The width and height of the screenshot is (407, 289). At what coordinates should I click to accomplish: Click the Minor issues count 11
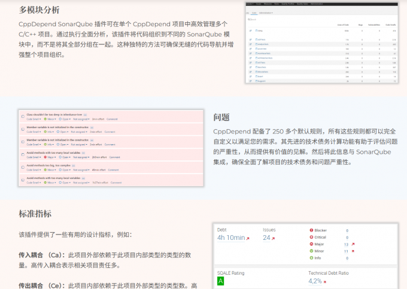[x=347, y=251]
